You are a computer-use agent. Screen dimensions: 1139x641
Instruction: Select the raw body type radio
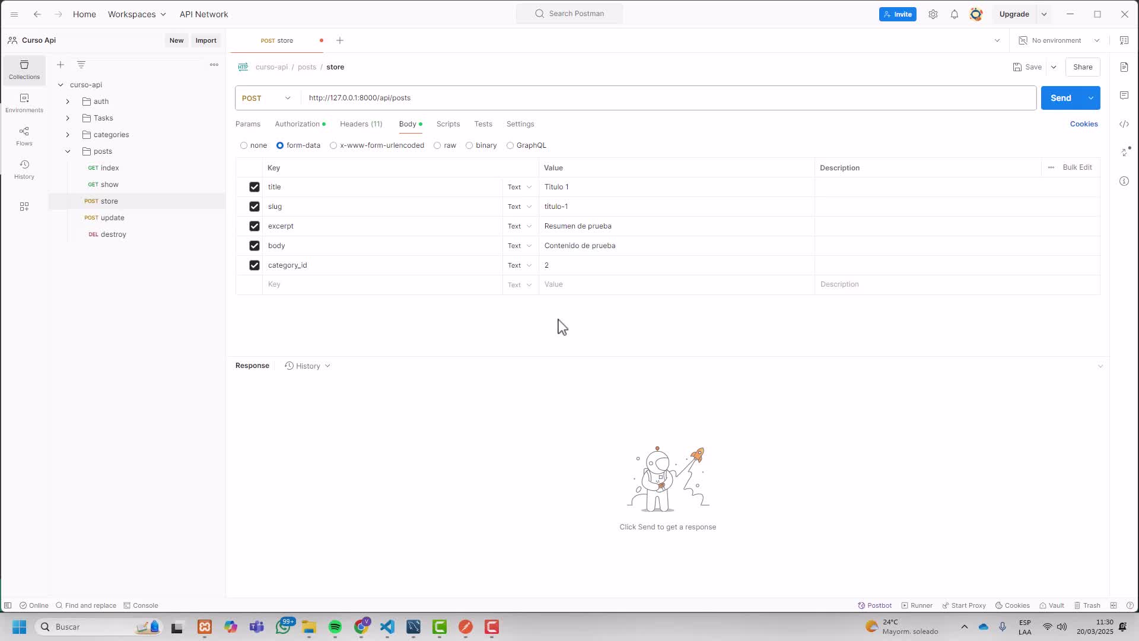click(x=437, y=145)
